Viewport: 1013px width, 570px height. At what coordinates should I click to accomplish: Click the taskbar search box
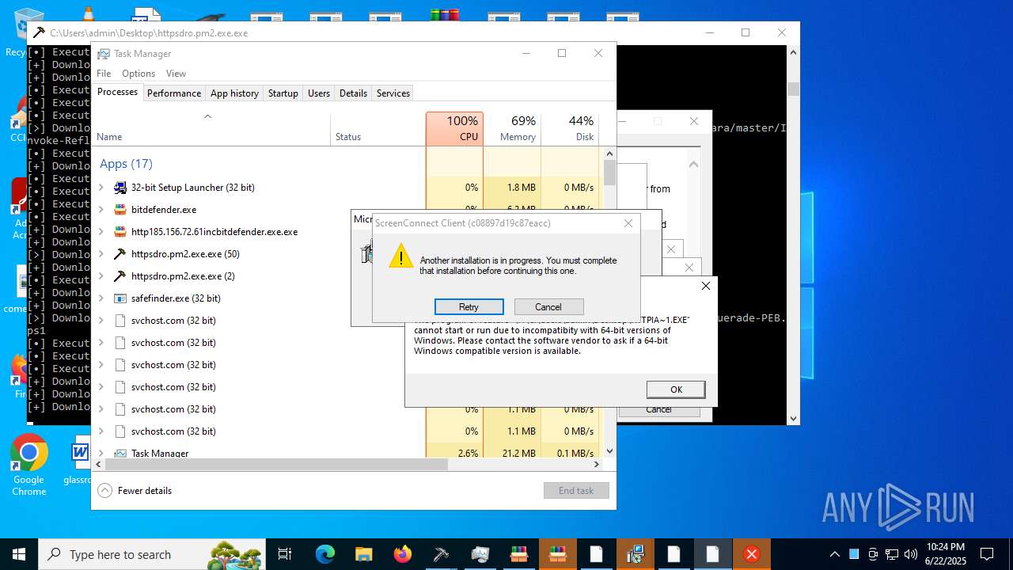point(152,554)
